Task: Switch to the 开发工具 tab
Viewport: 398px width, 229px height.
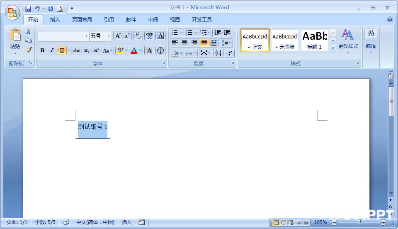Action: coord(202,19)
